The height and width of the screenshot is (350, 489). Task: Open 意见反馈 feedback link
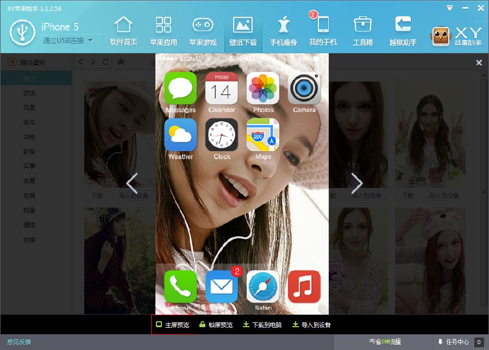click(18, 342)
